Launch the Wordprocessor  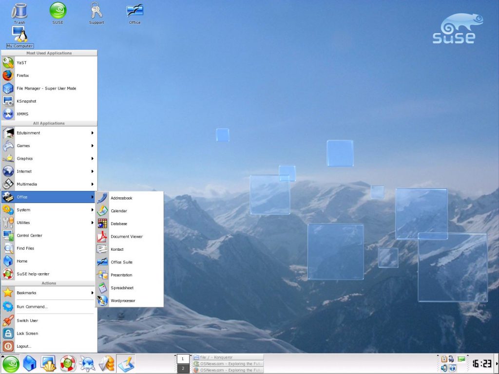tap(122, 300)
